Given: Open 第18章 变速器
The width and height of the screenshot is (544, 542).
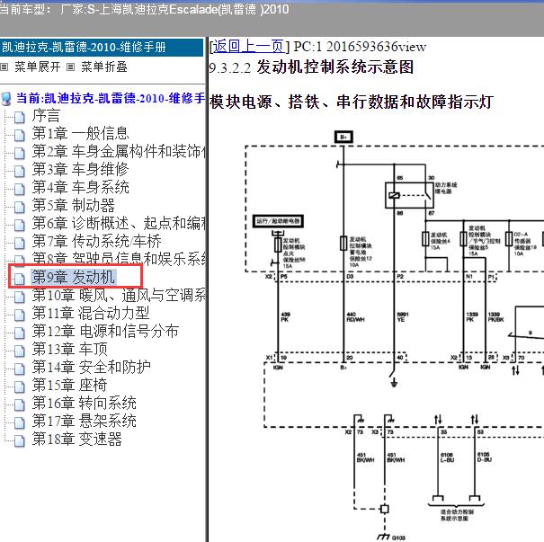Looking at the screenshot, I should point(76,440).
